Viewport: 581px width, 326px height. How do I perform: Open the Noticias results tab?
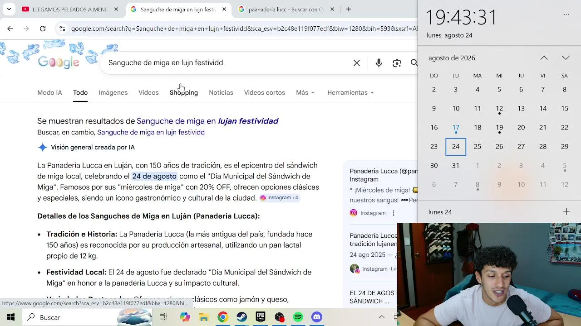(x=221, y=92)
